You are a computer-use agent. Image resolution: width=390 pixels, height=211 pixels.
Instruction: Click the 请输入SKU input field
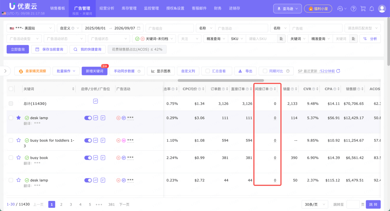pyautogui.click(x=262, y=39)
